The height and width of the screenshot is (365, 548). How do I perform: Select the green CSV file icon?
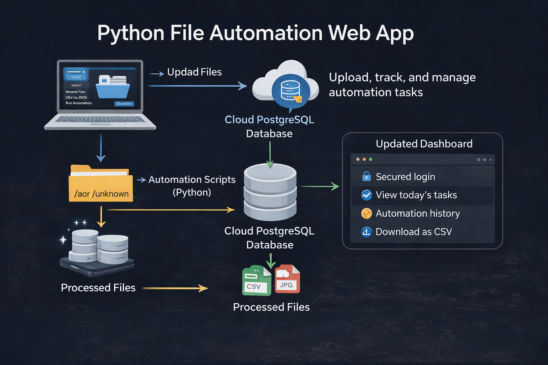pos(256,280)
